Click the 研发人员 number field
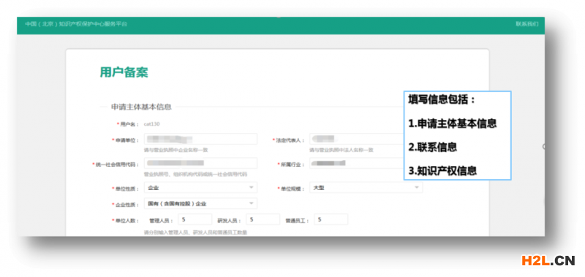Image resolution: width=585 pixels, height=277 pixels. pyautogui.click(x=263, y=219)
